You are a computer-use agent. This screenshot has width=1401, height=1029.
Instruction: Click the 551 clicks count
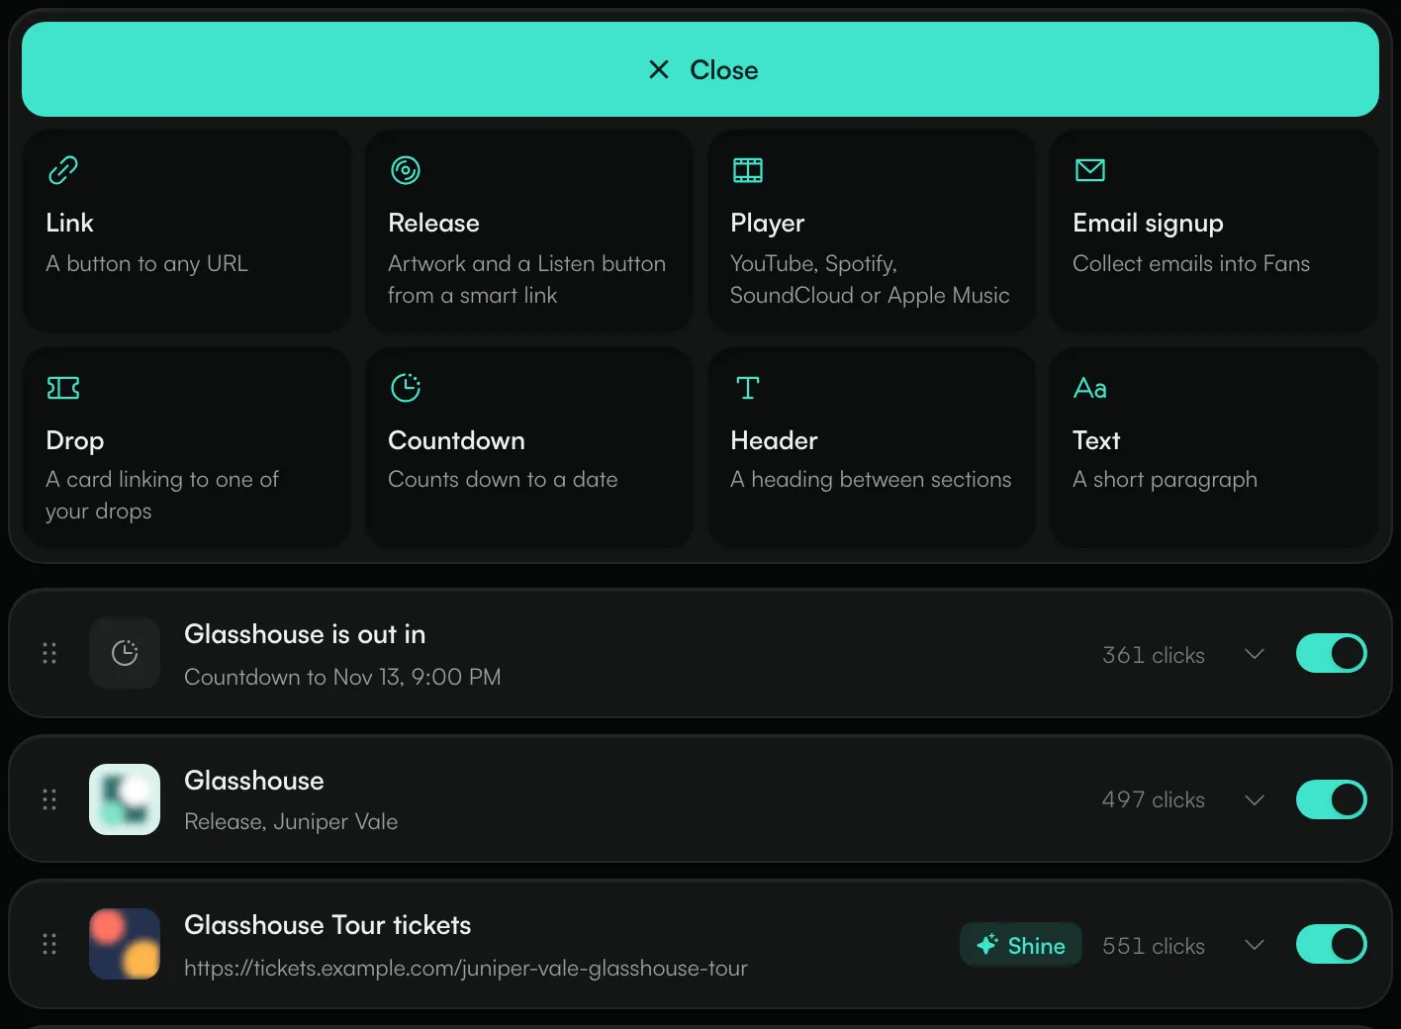click(1154, 946)
